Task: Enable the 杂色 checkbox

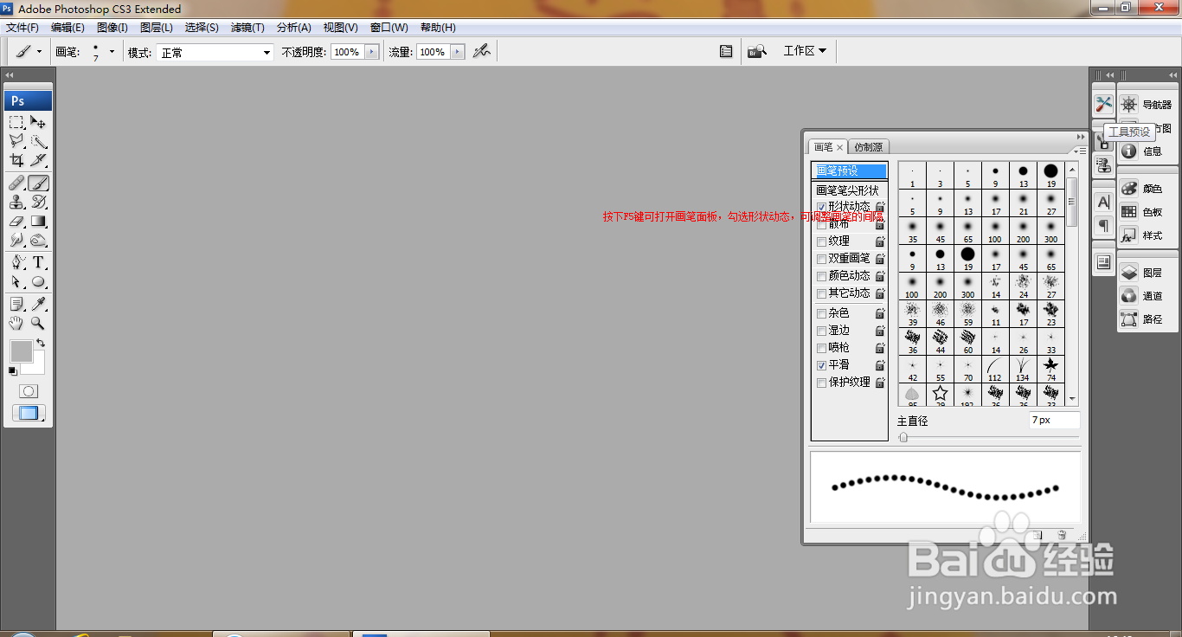Action: pyautogui.click(x=821, y=313)
